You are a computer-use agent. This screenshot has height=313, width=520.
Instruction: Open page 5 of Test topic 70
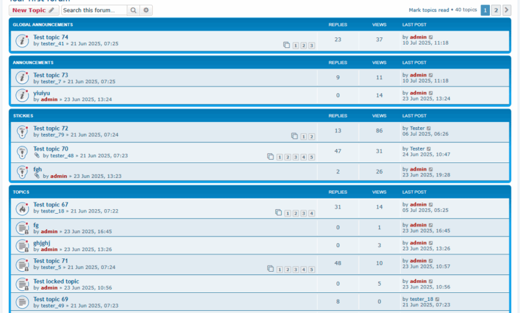pos(311,157)
